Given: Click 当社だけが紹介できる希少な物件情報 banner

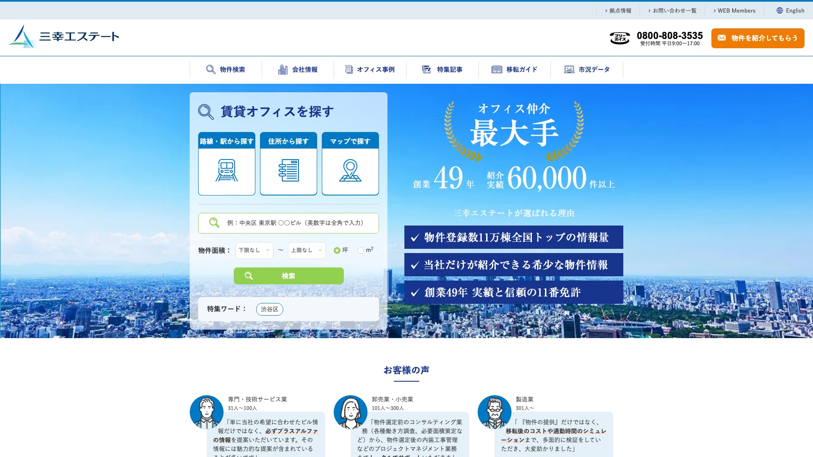Looking at the screenshot, I should pyautogui.click(x=514, y=264).
